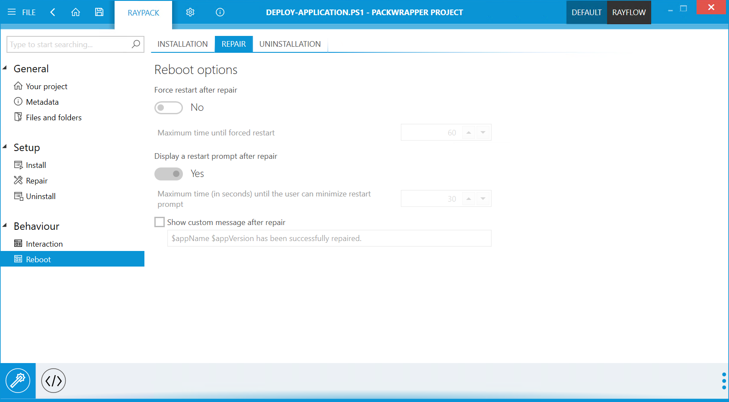
Task: Select the RAYFLOW button
Action: pos(629,13)
